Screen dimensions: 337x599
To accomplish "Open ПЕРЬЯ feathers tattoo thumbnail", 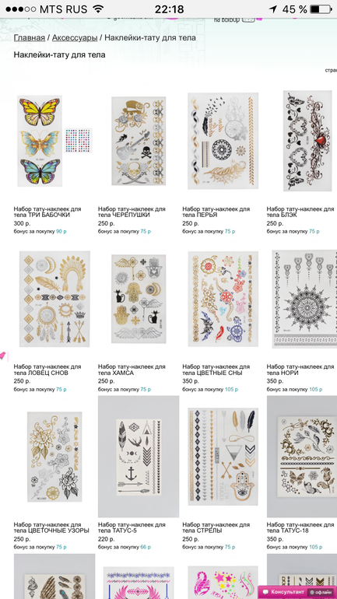I will coord(223,141).
